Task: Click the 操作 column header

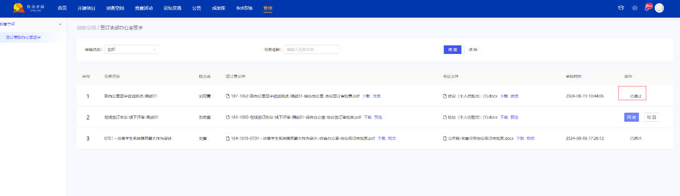Action: (628, 76)
